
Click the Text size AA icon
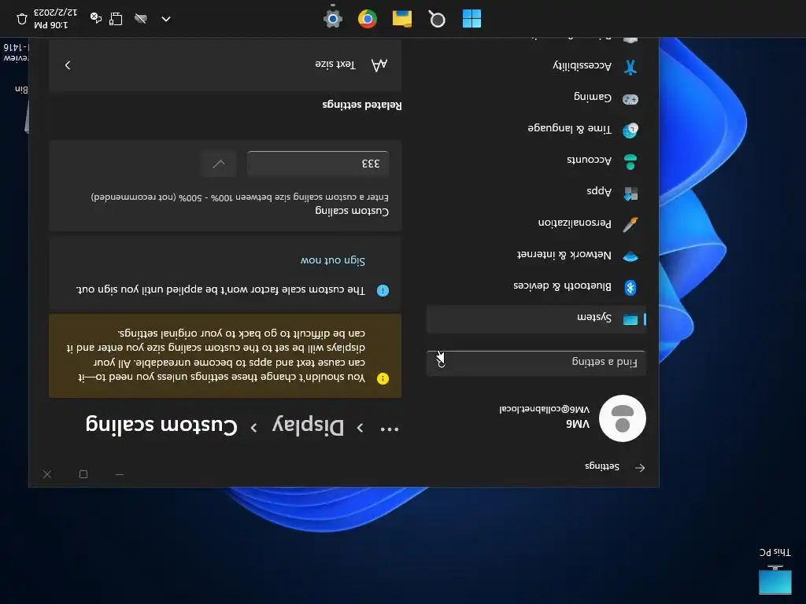(379, 64)
